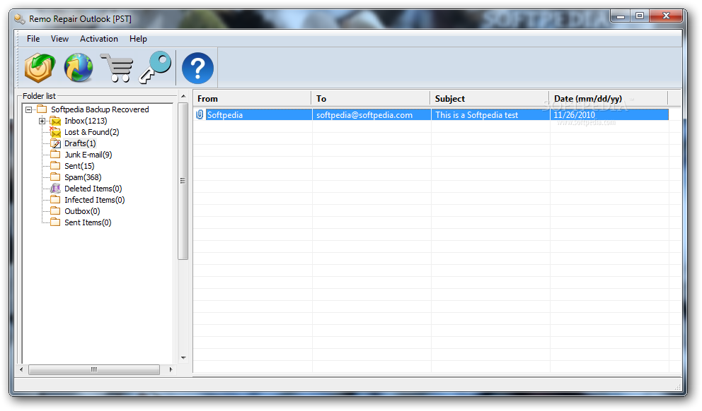Select the Drafts(1) folder label
The image size is (702, 411).
point(80,143)
